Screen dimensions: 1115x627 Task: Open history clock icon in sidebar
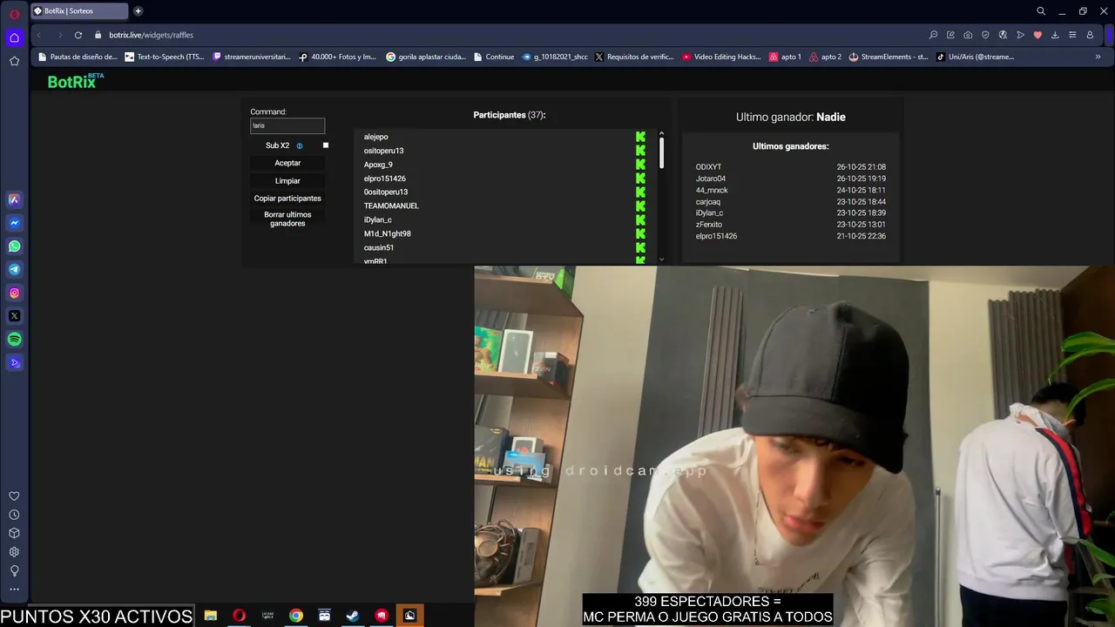coord(14,515)
